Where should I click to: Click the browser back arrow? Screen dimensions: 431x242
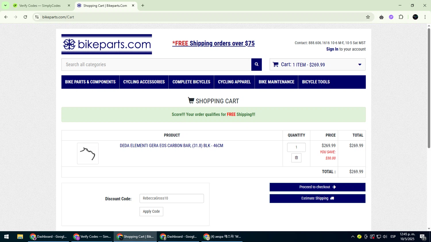click(6, 17)
